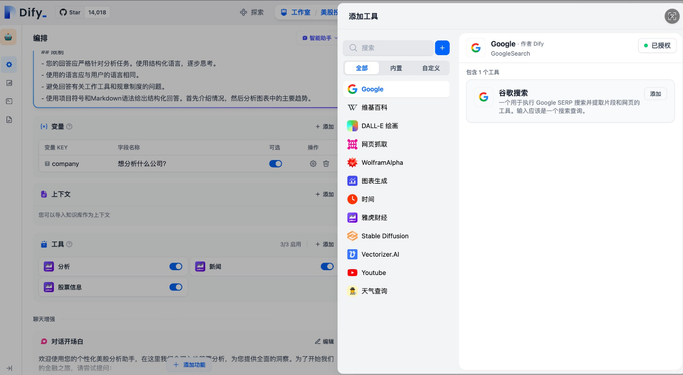683x375 pixels.
Task: Toggle the 股票信息 tool switch
Action: (175, 287)
